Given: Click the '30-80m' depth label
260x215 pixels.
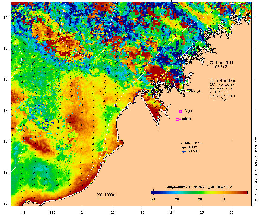Looking at the screenshot, I should 193,151.
